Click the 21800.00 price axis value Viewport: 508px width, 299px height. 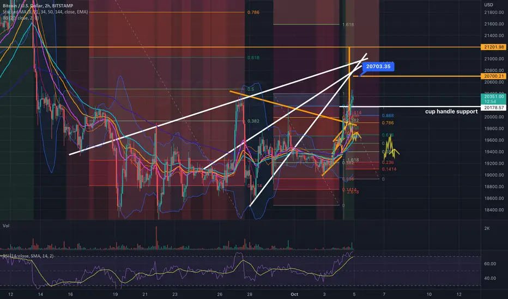[x=494, y=13]
